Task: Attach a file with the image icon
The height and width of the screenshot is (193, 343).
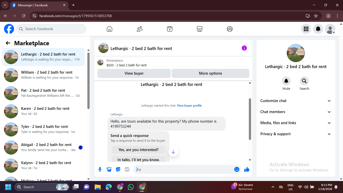Action: (x=109, y=169)
